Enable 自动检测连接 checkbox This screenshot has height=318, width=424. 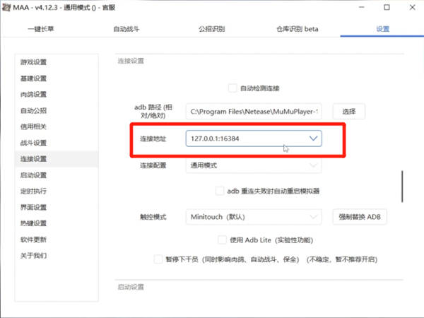point(232,88)
